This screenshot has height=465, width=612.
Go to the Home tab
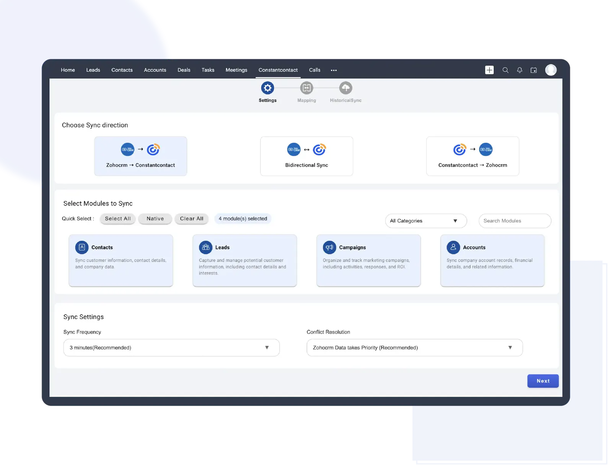pyautogui.click(x=68, y=70)
